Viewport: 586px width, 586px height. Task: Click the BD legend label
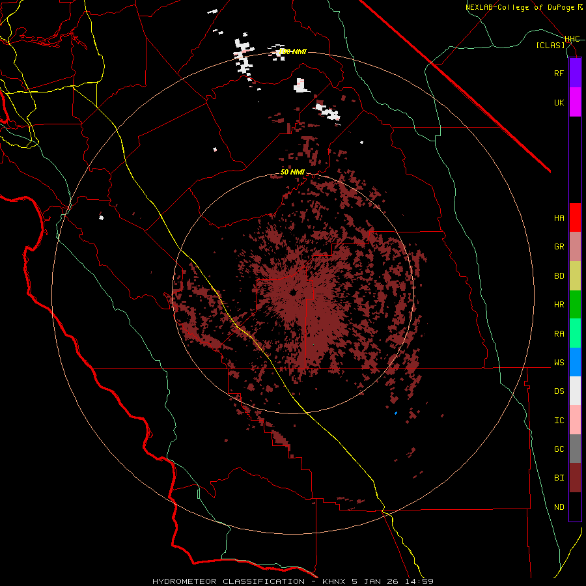(559, 276)
